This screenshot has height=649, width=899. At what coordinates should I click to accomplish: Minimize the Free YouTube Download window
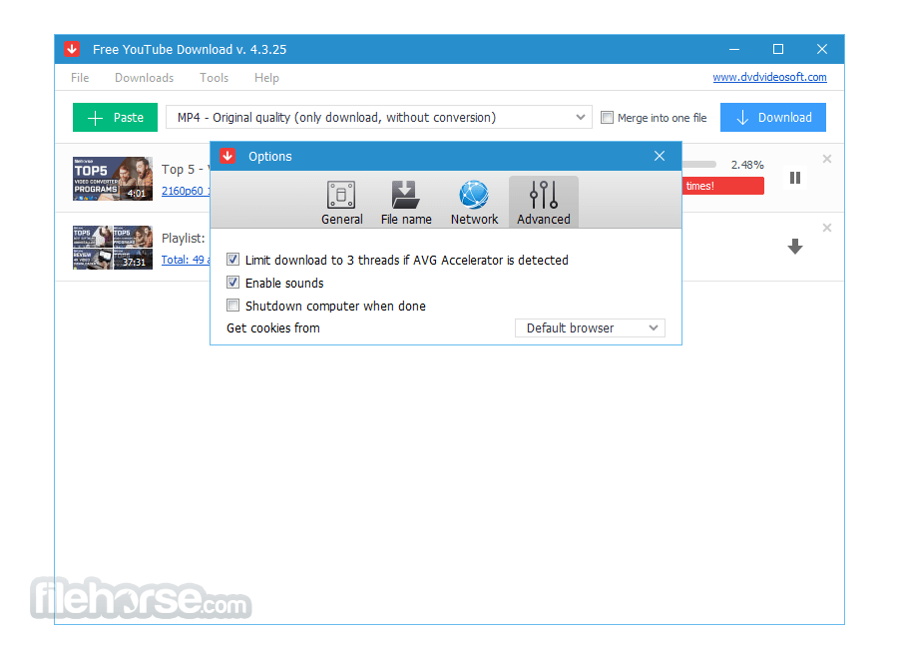coord(734,49)
